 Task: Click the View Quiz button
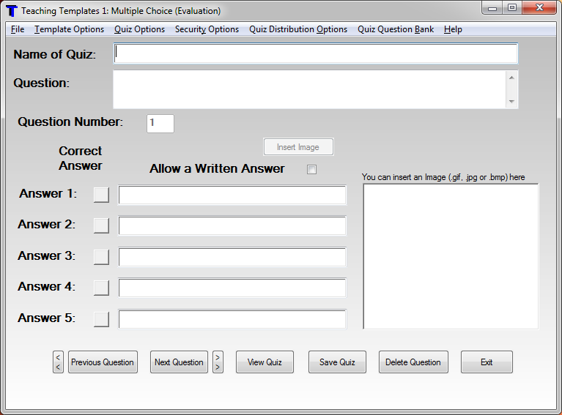pos(265,362)
